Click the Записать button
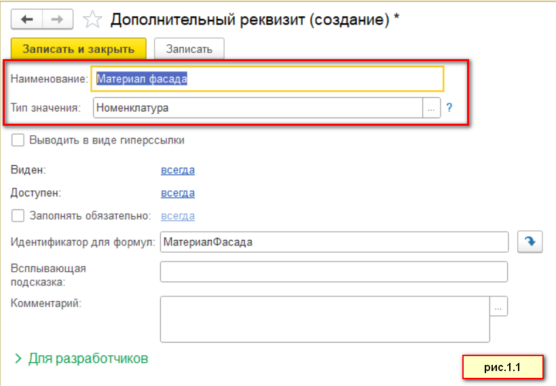This screenshot has width=556, height=386. click(x=189, y=49)
